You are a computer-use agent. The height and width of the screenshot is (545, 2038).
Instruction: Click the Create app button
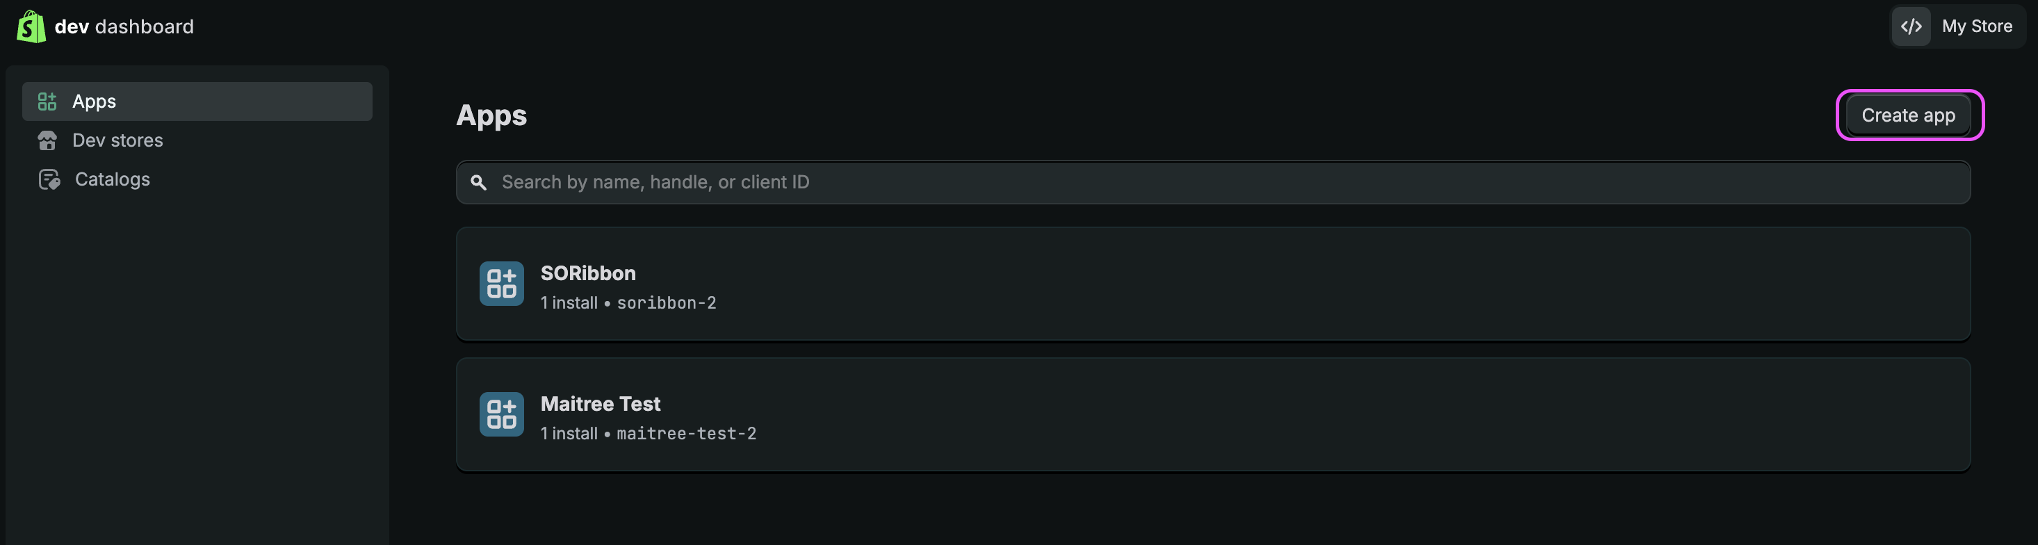click(x=1908, y=115)
